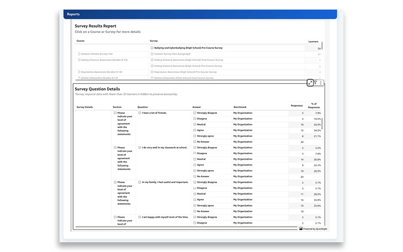Open the three-dot visual options menu

click(321, 83)
